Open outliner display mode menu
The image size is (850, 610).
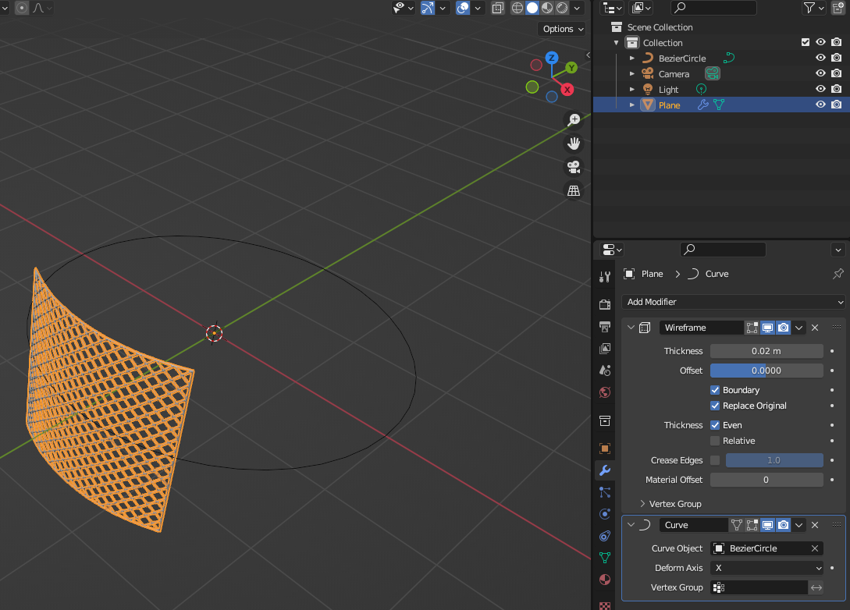612,8
